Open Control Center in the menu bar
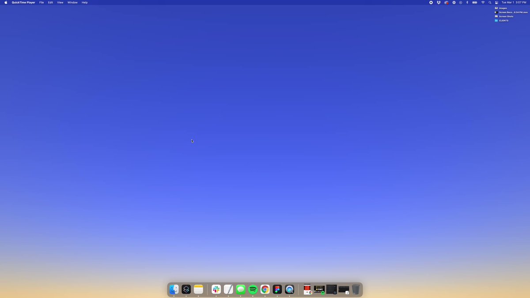Screen dimensions: 530x298 click(496, 3)
